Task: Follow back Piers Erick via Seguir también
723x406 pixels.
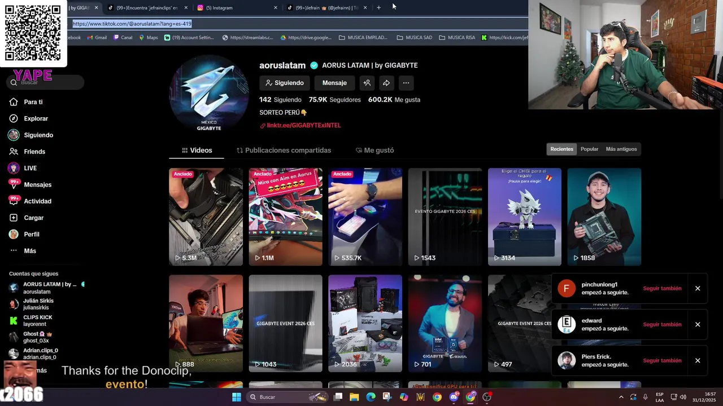Action: click(662, 360)
